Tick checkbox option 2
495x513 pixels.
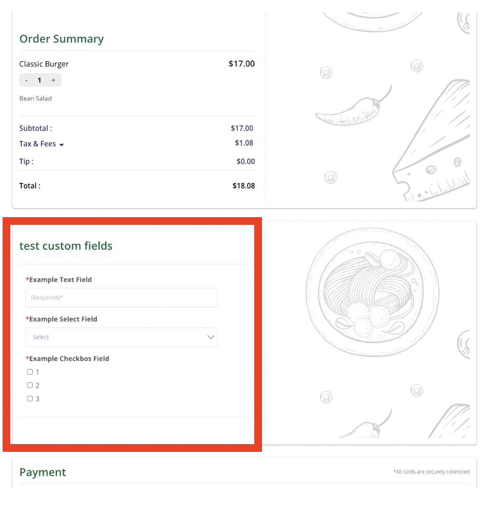point(30,386)
